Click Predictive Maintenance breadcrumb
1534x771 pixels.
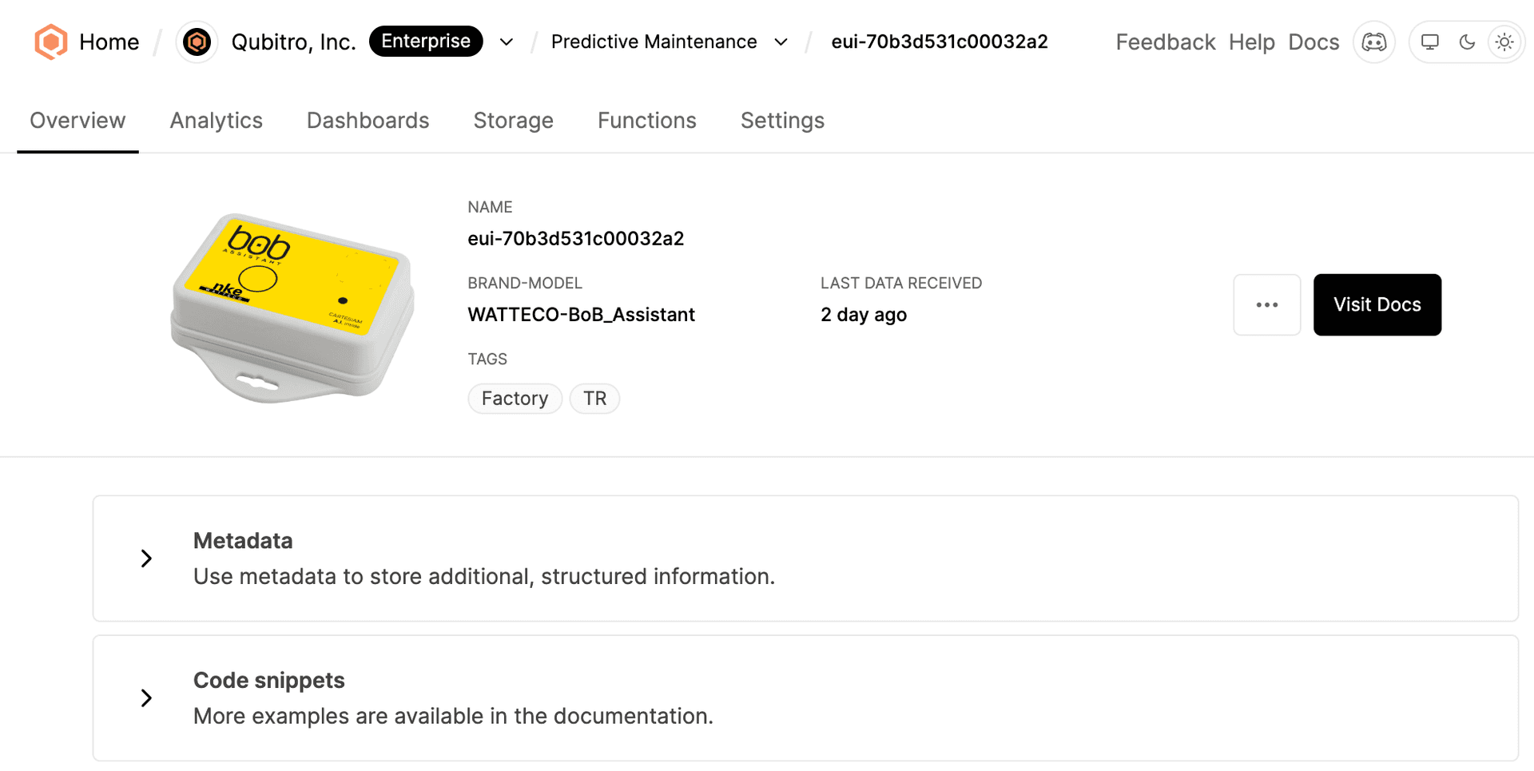coord(654,42)
